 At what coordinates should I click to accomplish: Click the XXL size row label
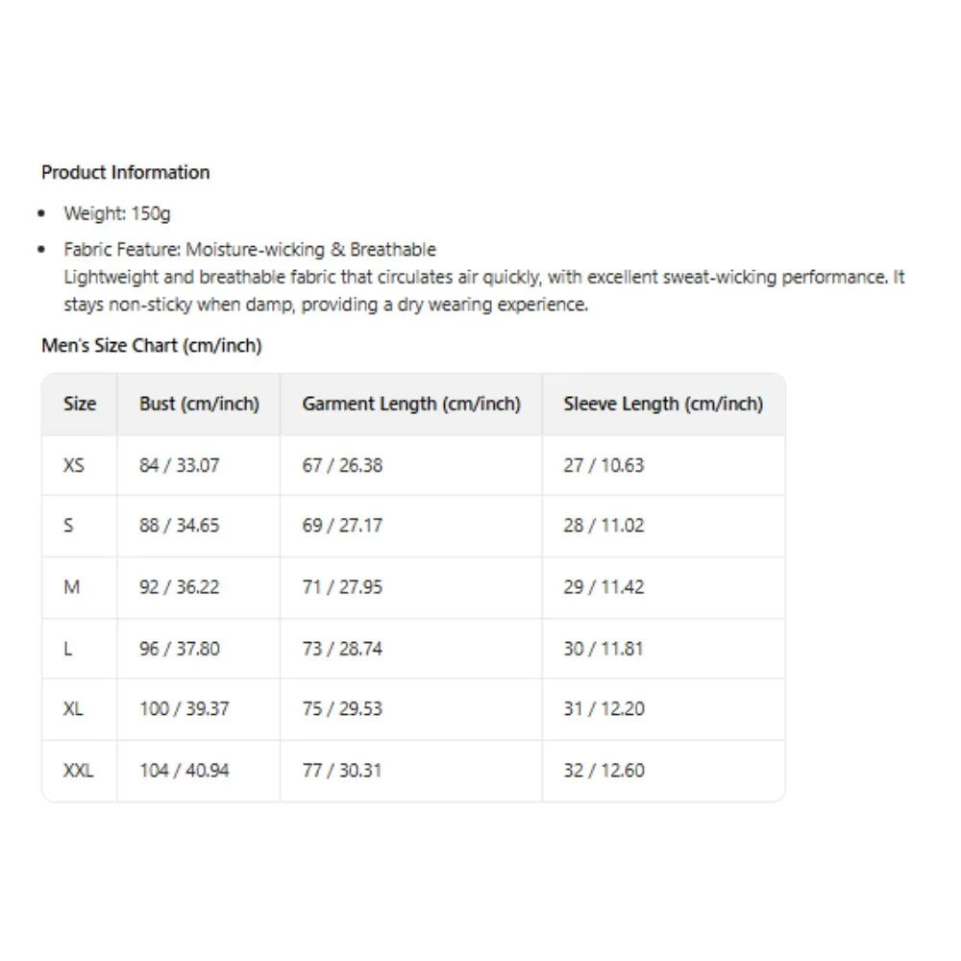pyautogui.click(x=79, y=771)
